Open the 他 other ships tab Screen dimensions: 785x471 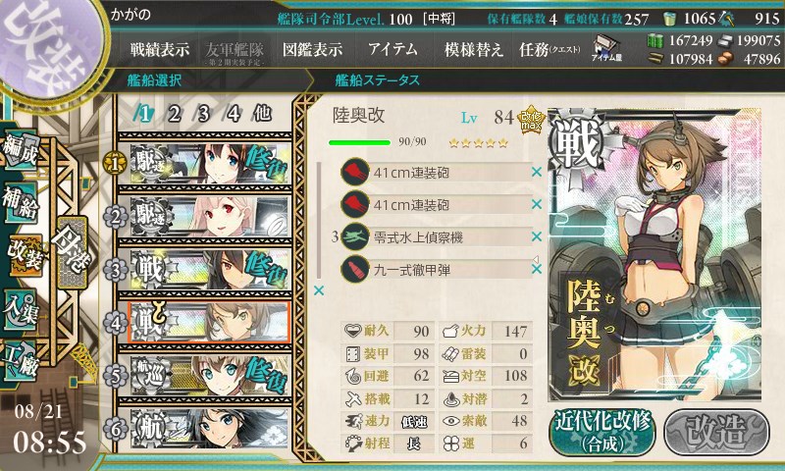click(262, 114)
